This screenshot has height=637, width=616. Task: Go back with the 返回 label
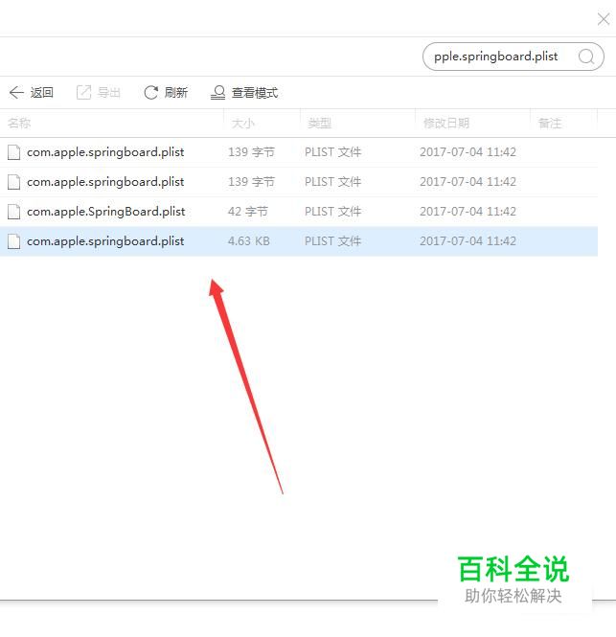click(41, 93)
